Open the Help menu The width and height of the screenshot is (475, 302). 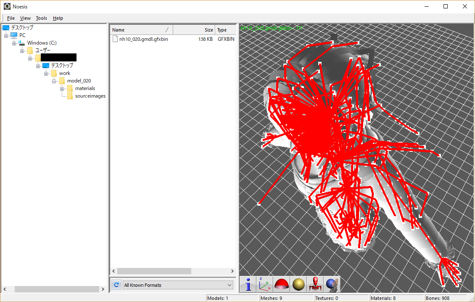coord(58,18)
